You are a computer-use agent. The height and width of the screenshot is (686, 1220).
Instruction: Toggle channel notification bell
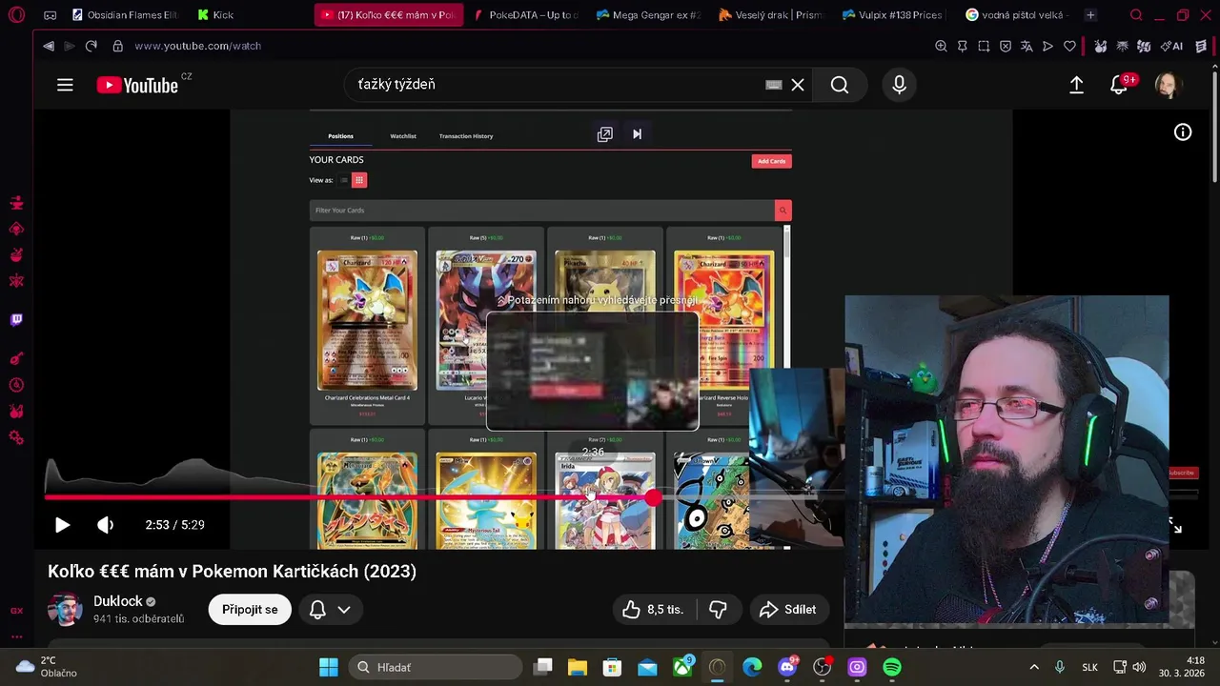(x=317, y=610)
